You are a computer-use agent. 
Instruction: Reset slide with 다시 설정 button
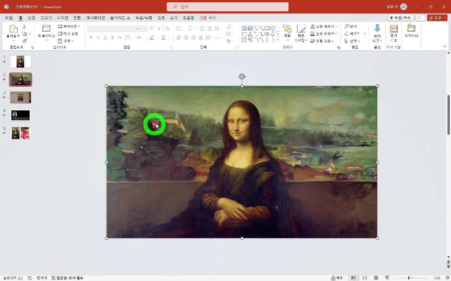[68, 34]
